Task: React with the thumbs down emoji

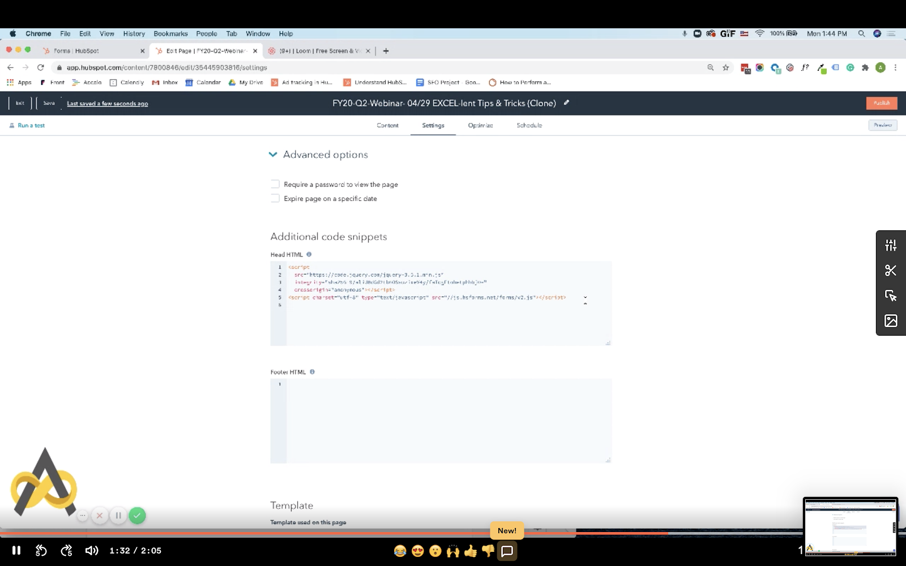Action: click(x=488, y=551)
